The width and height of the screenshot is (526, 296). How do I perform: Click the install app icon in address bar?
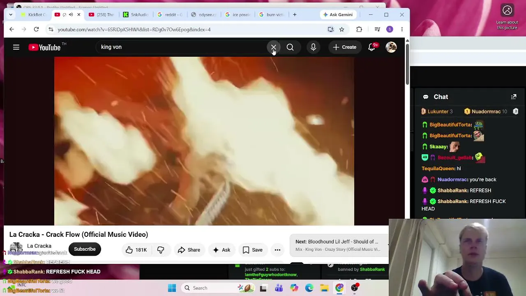coord(330,29)
